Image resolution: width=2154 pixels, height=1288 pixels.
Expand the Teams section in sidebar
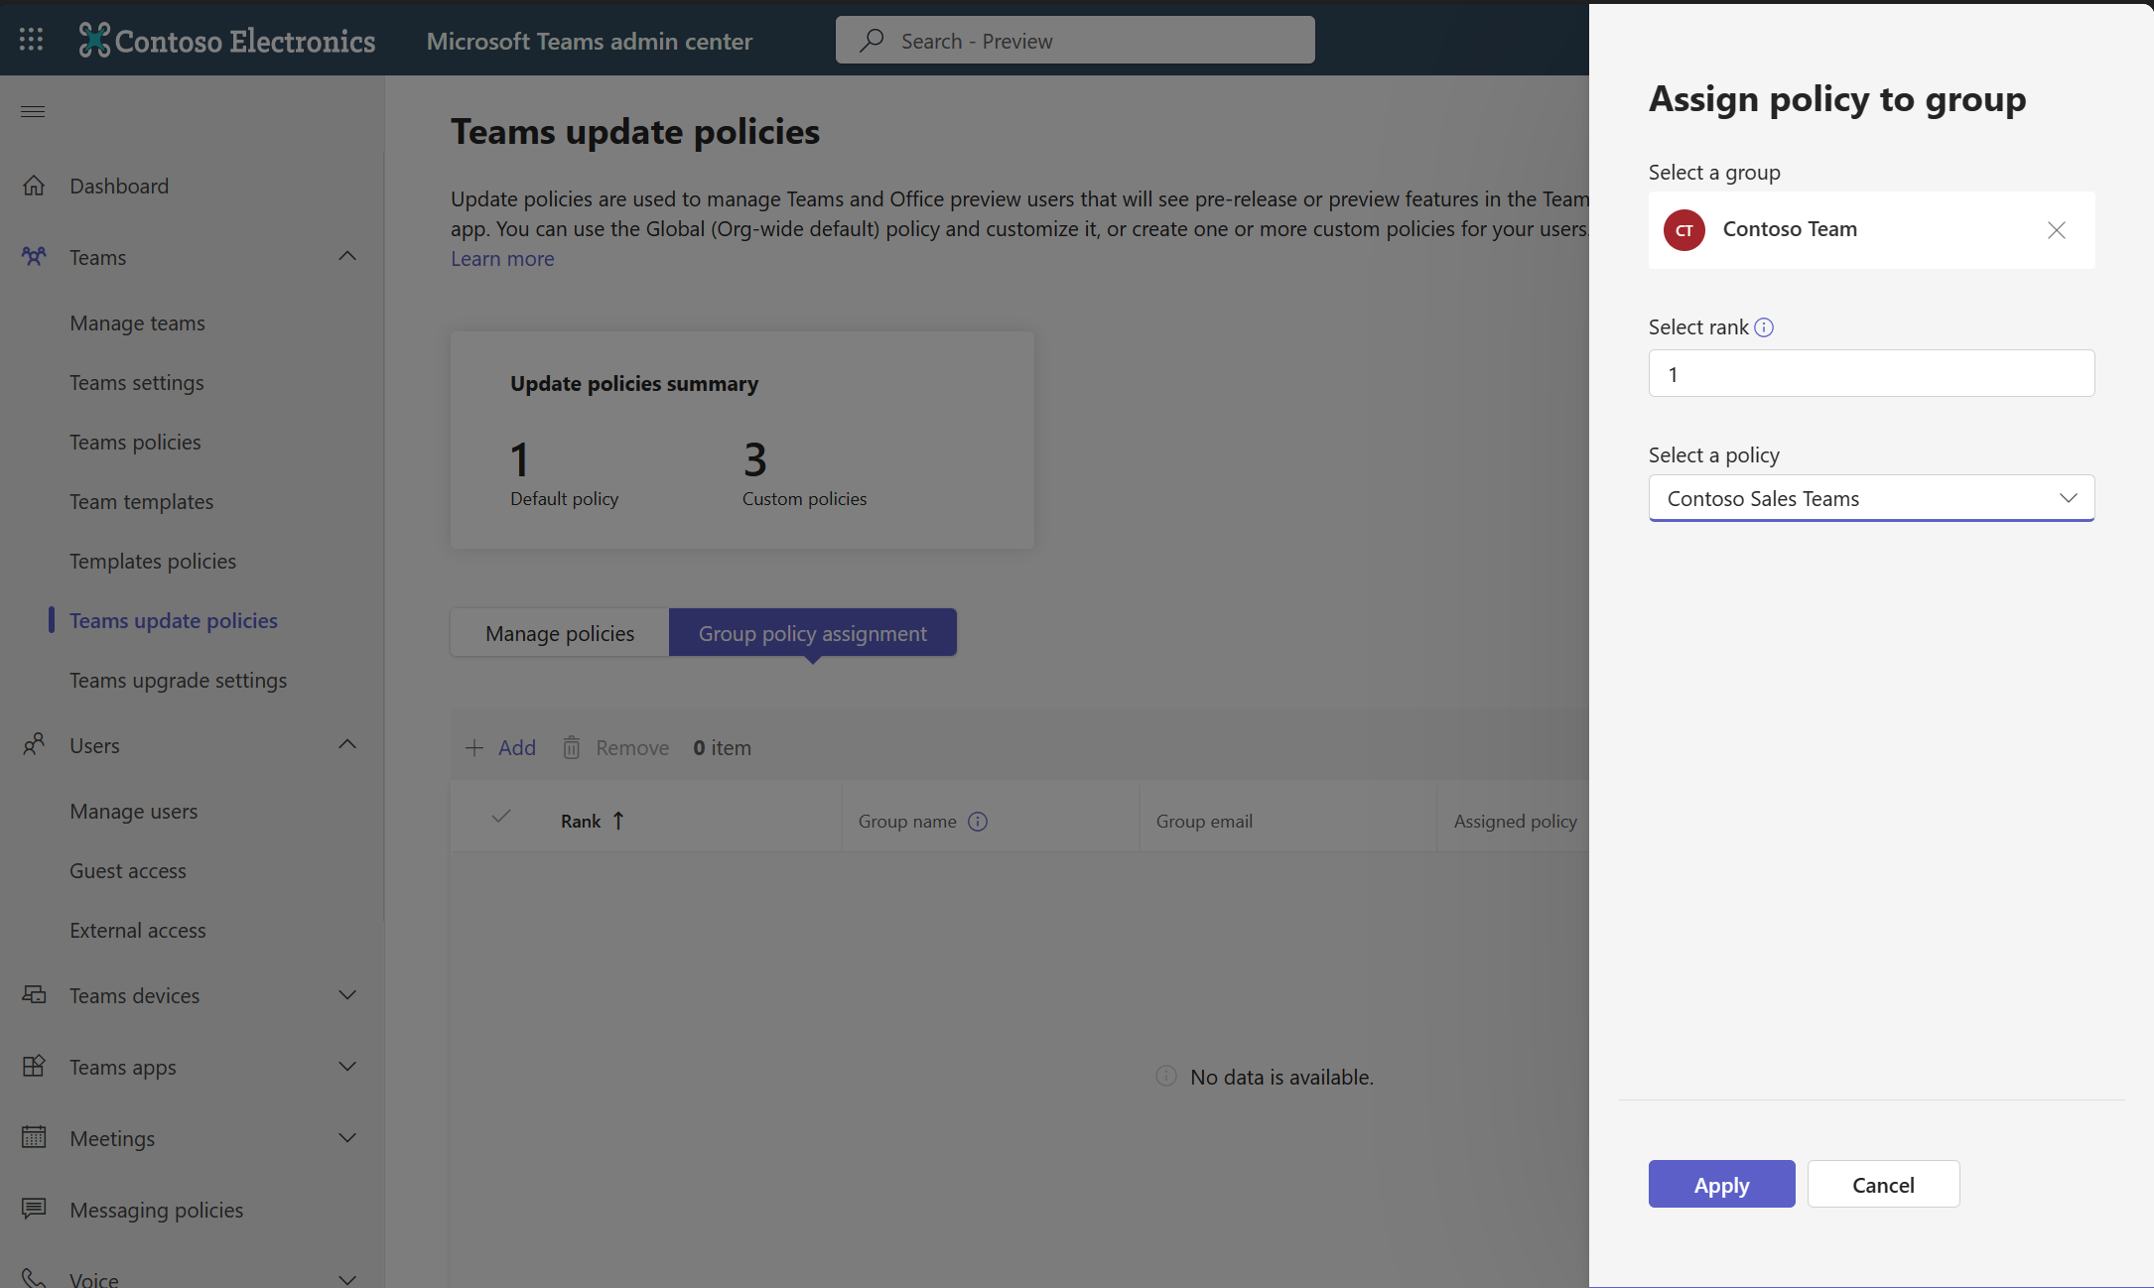346,256
